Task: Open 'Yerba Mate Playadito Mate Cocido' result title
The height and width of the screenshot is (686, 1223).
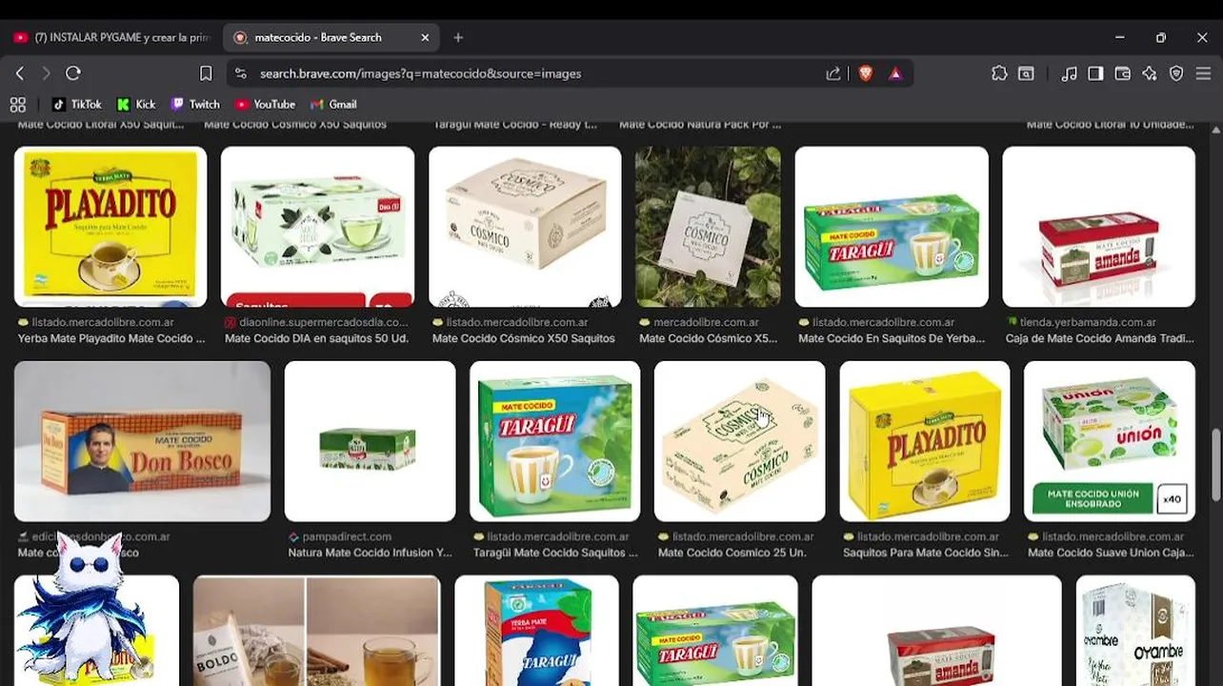Action: pos(111,338)
